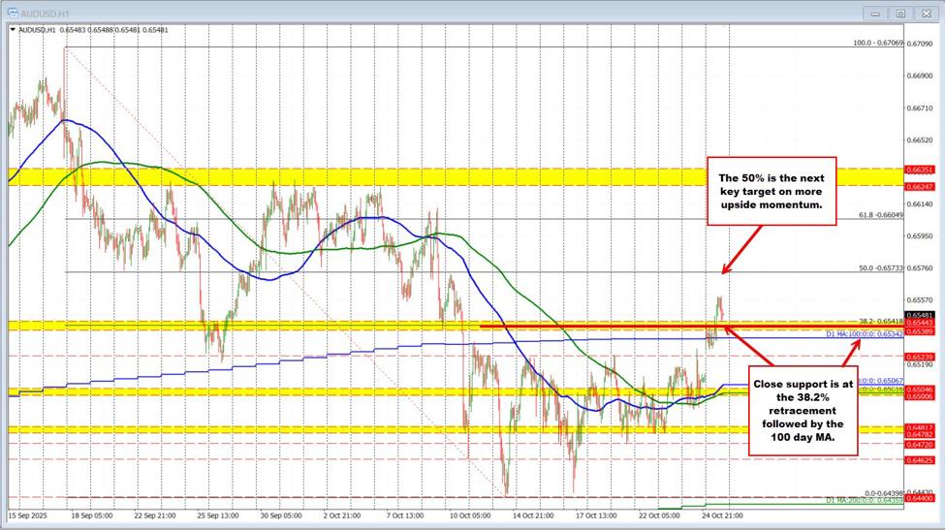This screenshot has width=945, height=530.
Task: Click the small triangle beside the AUDUSD,H1 chart label
Action: (14, 29)
